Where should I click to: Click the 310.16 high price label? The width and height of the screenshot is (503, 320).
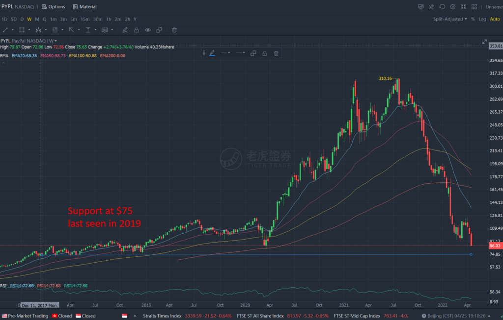(x=385, y=78)
